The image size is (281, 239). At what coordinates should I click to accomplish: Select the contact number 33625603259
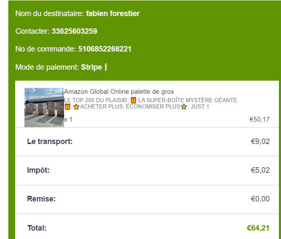pyautogui.click(x=74, y=31)
